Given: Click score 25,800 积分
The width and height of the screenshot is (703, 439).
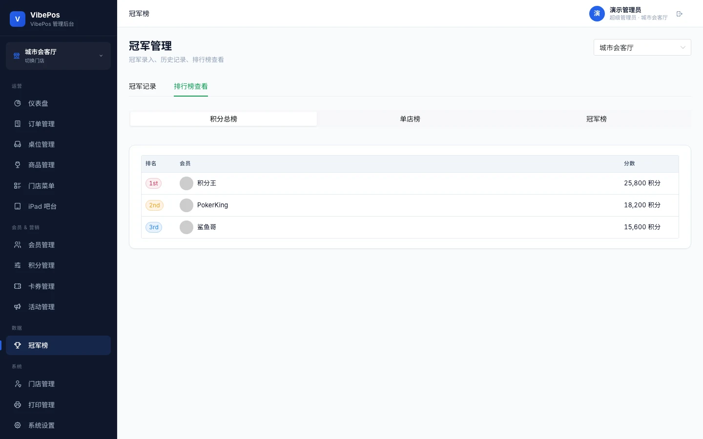Looking at the screenshot, I should pyautogui.click(x=642, y=183).
